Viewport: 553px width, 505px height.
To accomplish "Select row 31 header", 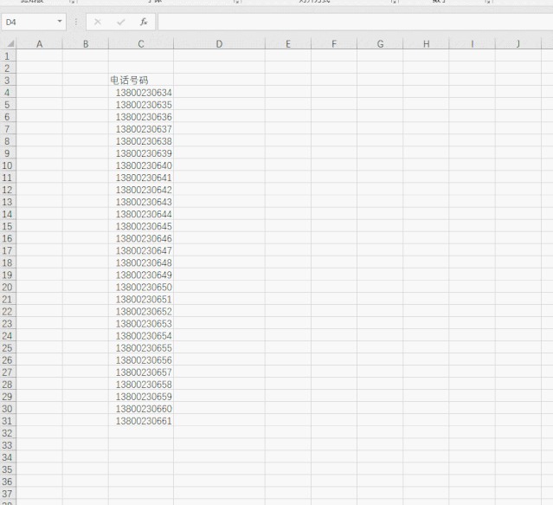I will click(x=8, y=420).
